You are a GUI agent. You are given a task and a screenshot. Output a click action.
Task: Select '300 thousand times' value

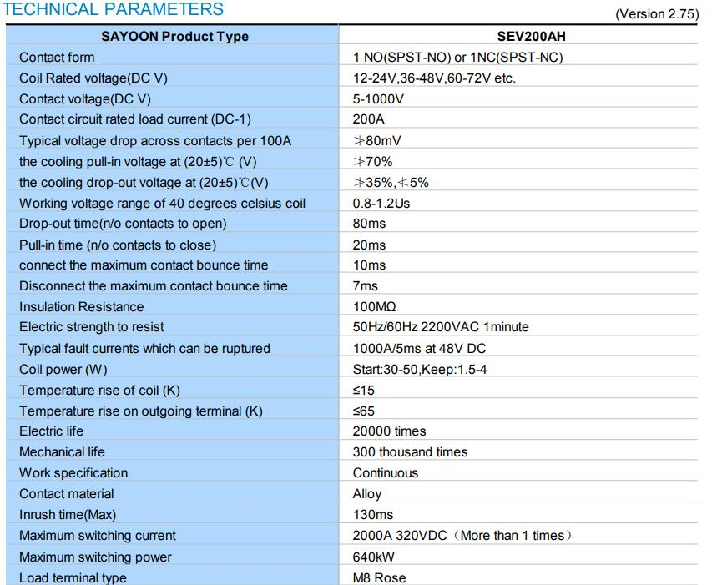[x=410, y=452]
